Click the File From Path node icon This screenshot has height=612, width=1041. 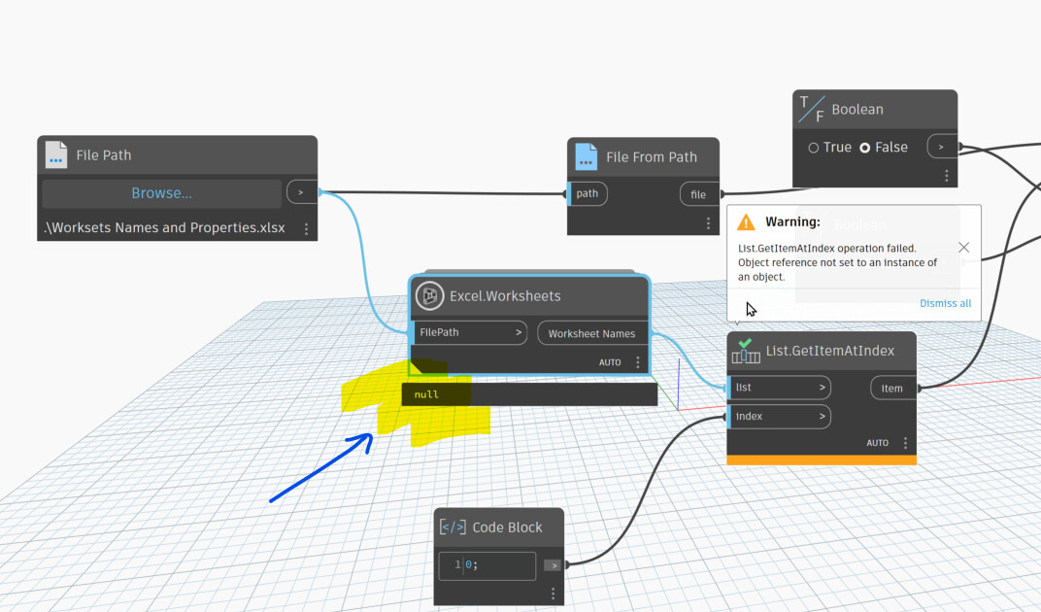587,156
